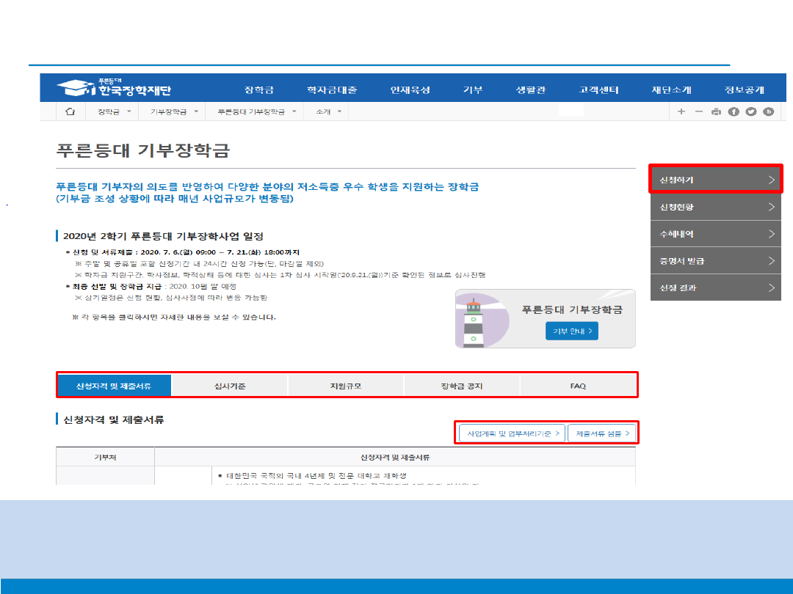Click the print icon
Viewport: 793px width, 594px height.
tap(716, 111)
